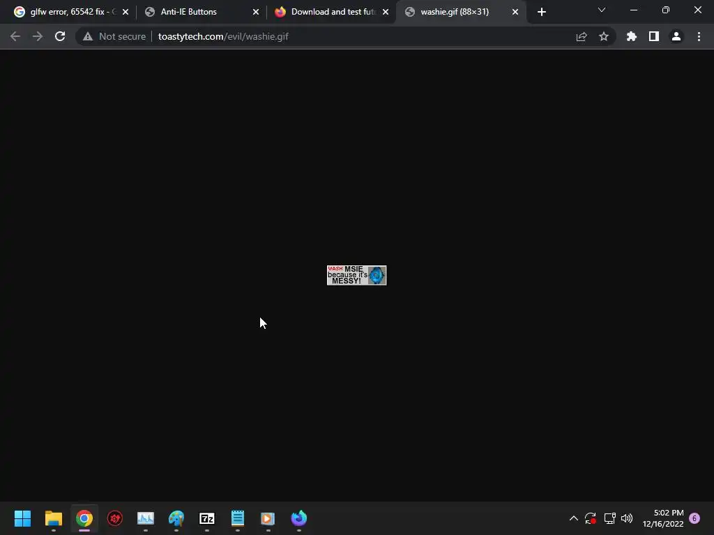Open the Paint app from the taskbar
Viewport: 714px width, 535px height.
tap(176, 518)
